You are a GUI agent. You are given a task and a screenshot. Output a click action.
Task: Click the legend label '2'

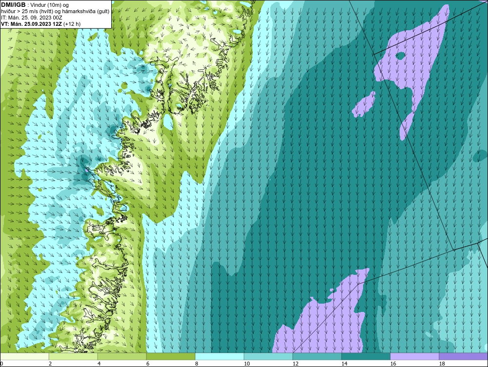click(x=50, y=364)
